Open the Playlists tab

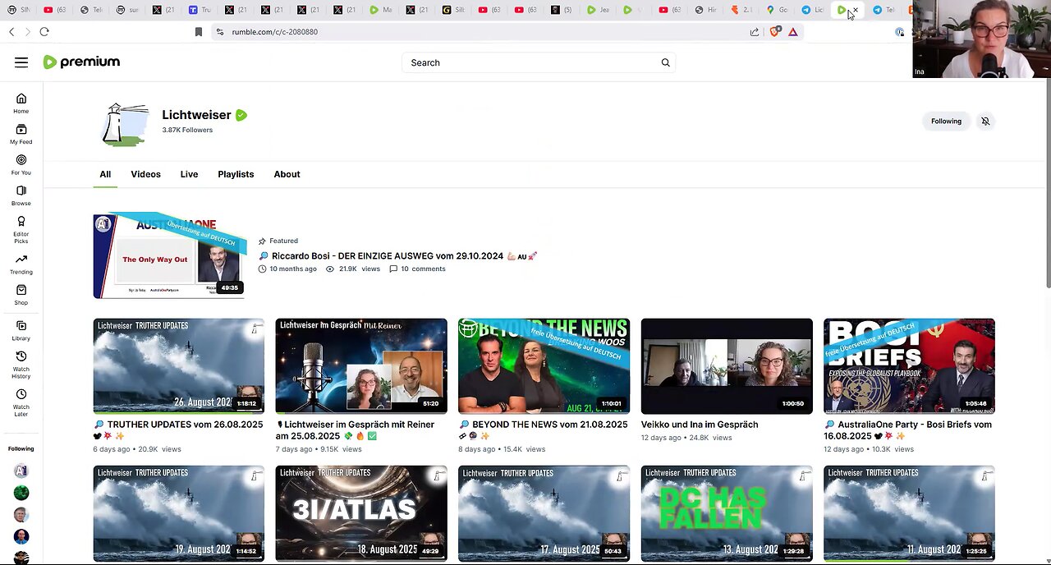pyautogui.click(x=236, y=174)
